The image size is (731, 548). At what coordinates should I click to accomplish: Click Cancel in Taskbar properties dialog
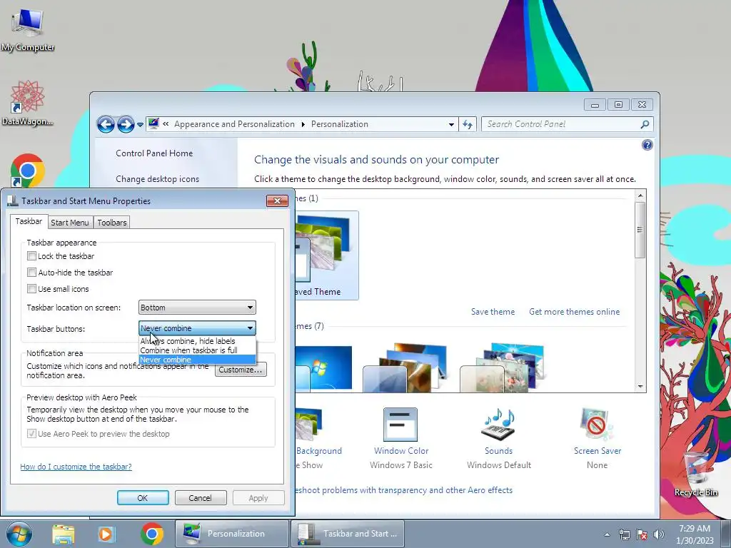click(201, 497)
